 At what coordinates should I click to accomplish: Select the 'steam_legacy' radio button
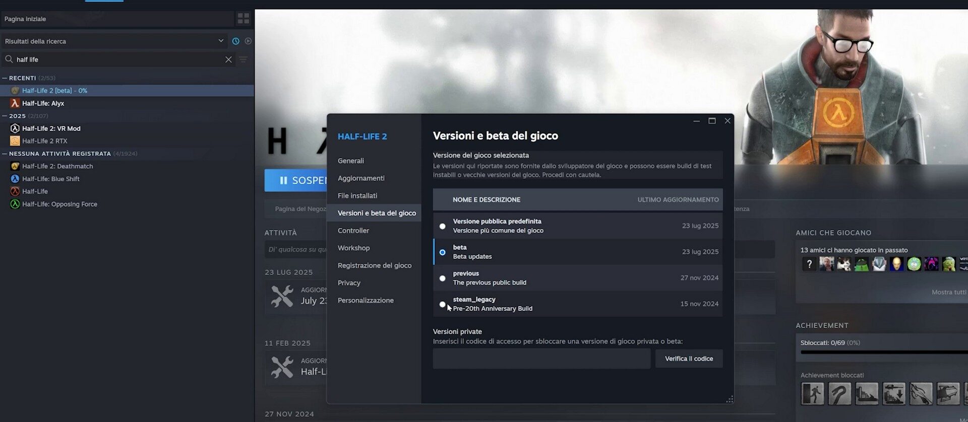(x=442, y=304)
